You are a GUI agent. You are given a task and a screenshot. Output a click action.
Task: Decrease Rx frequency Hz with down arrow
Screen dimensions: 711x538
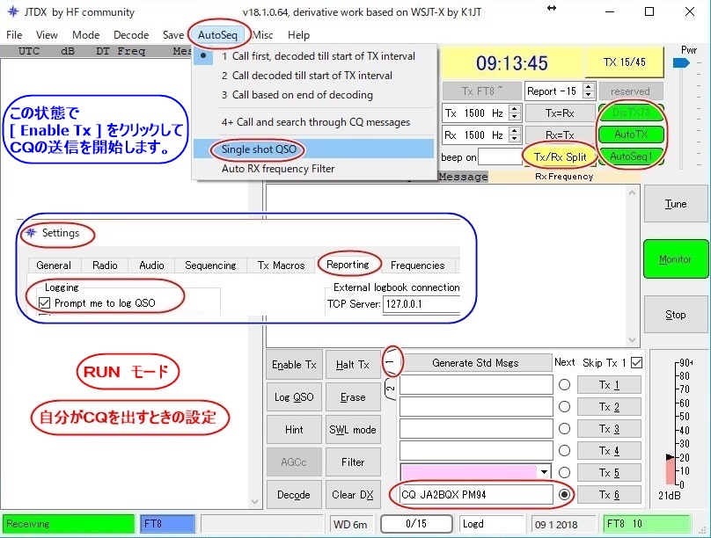pyautogui.click(x=514, y=139)
